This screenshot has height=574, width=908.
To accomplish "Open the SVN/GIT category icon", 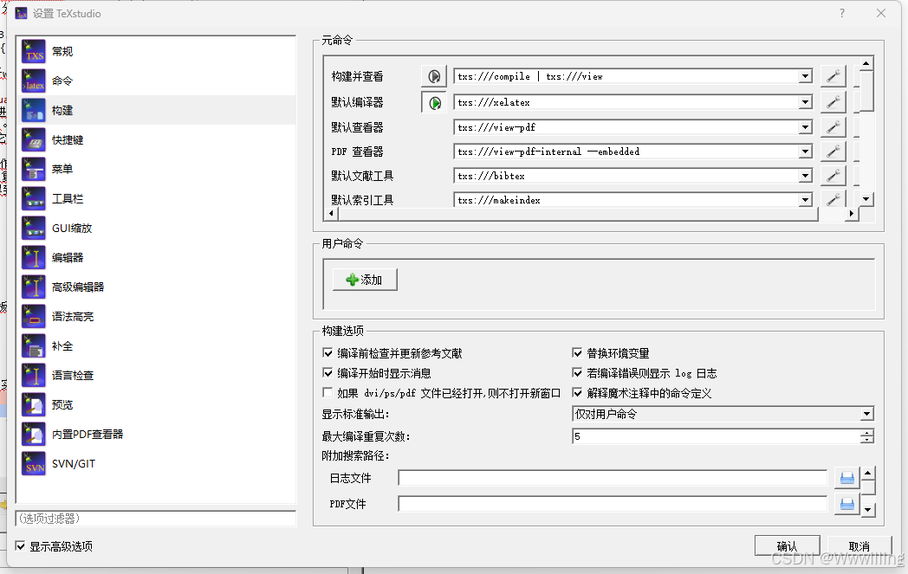I will (x=34, y=463).
